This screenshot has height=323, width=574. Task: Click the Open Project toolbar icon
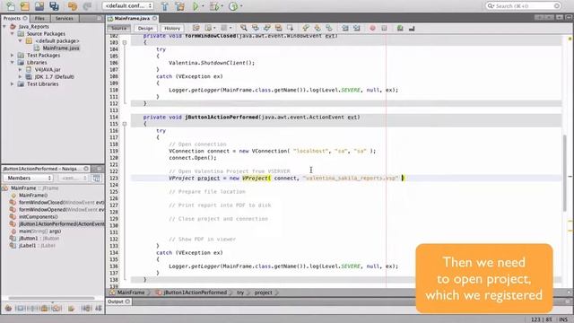[x=39, y=6]
